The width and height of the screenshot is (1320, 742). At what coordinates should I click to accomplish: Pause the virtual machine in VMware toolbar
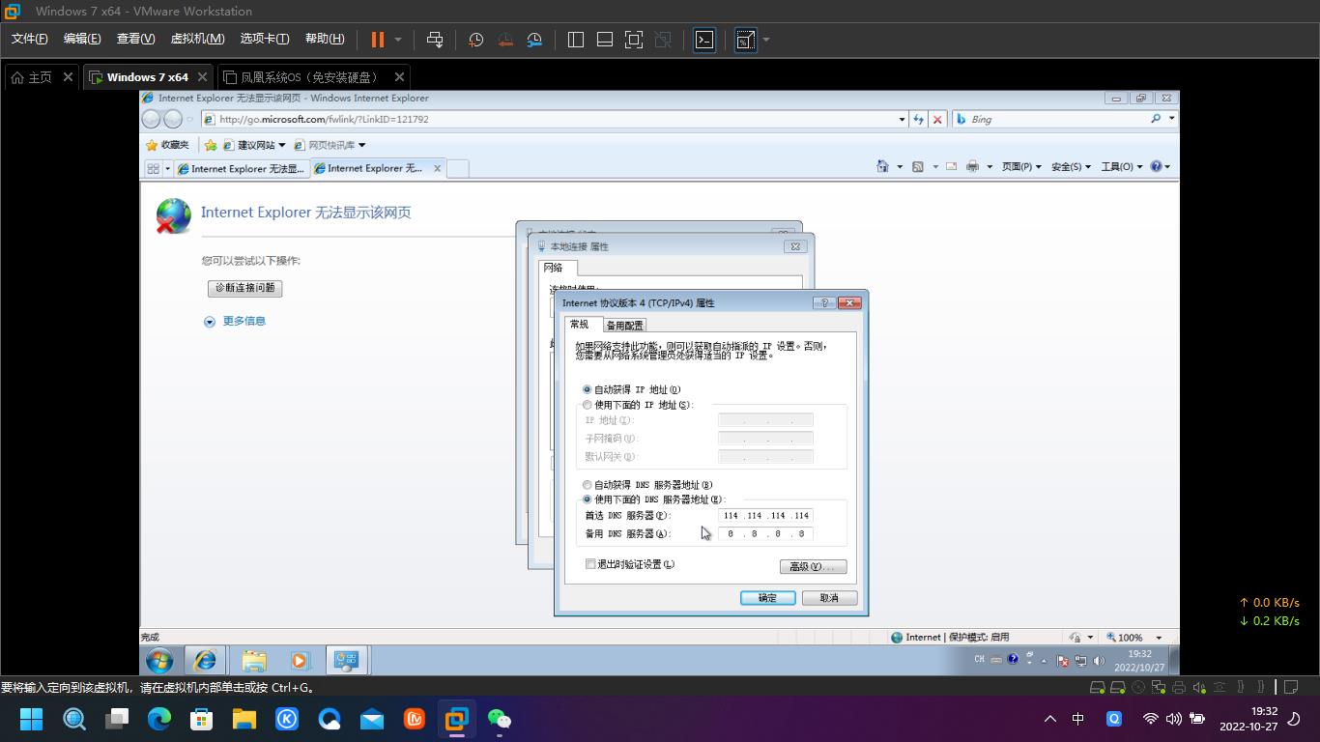(x=376, y=40)
